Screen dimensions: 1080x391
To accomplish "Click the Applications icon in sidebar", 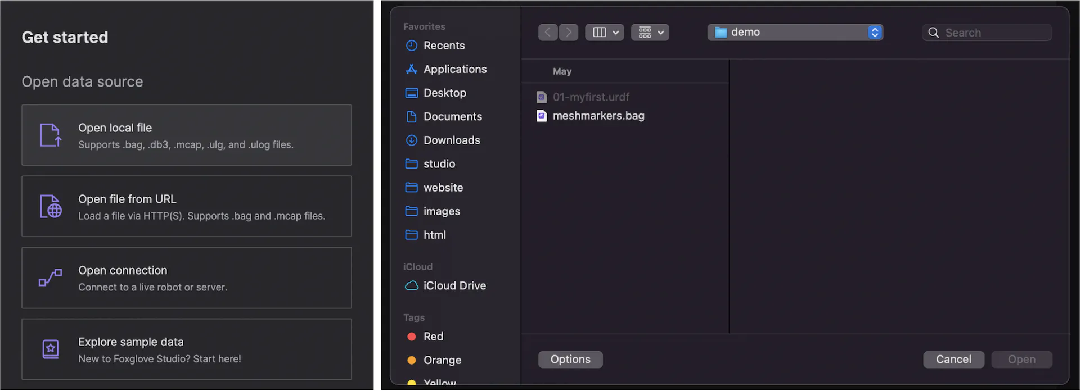I will point(412,69).
